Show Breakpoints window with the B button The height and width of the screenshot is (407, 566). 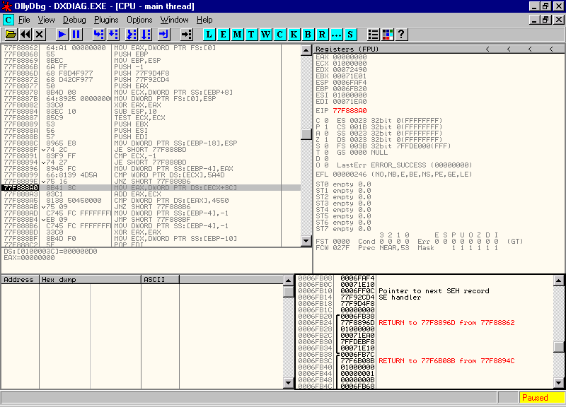pyautogui.click(x=308, y=34)
